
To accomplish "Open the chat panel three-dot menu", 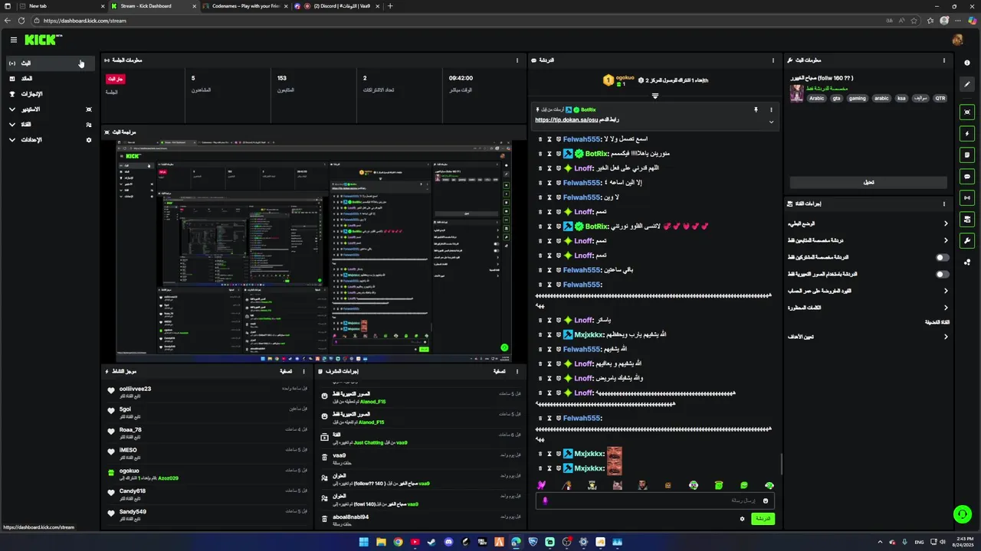I will (773, 60).
